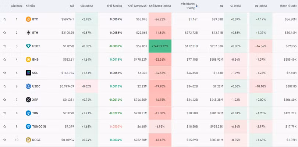Screen dimensions: 298x147
Task: Click the XRP coin icon
Action: click(28, 100)
